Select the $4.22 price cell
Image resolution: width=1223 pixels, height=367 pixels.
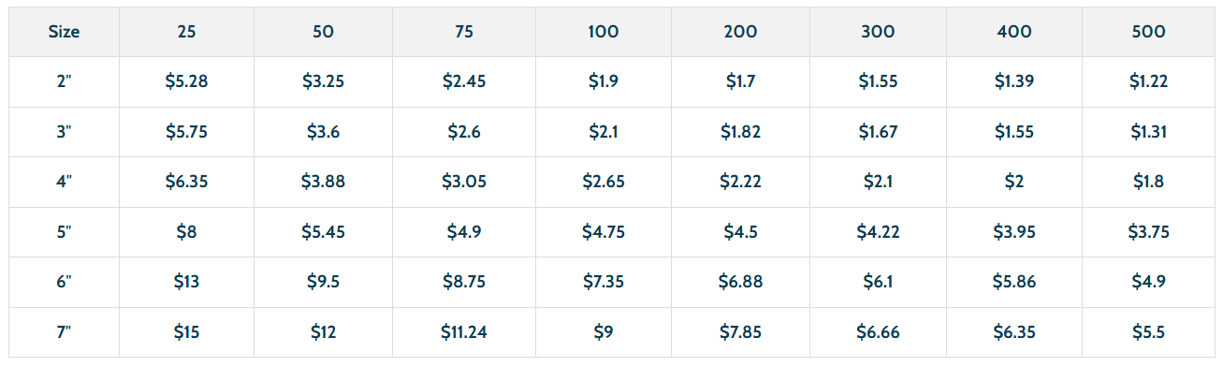tap(878, 232)
